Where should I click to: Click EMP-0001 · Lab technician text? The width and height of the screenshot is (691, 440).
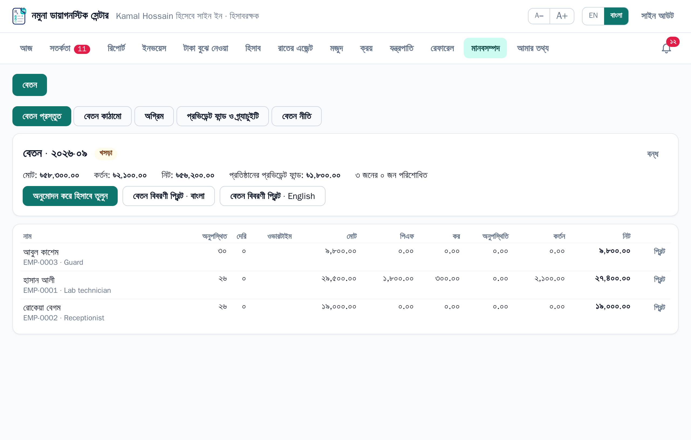click(x=67, y=290)
